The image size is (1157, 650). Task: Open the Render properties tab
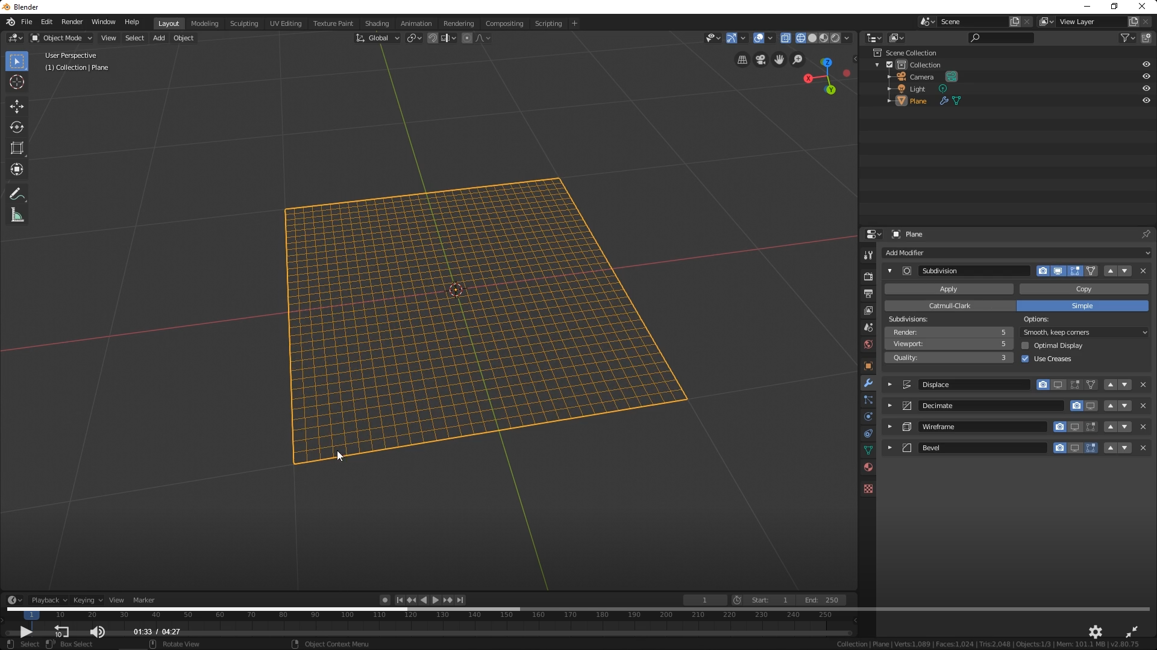(868, 277)
